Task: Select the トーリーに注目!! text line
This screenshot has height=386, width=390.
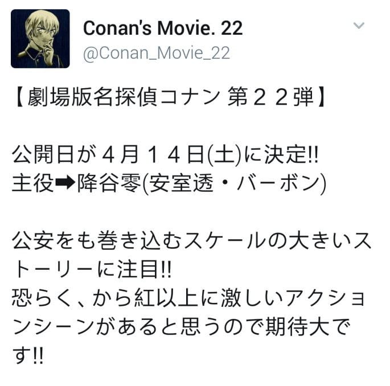Action: 92,269
